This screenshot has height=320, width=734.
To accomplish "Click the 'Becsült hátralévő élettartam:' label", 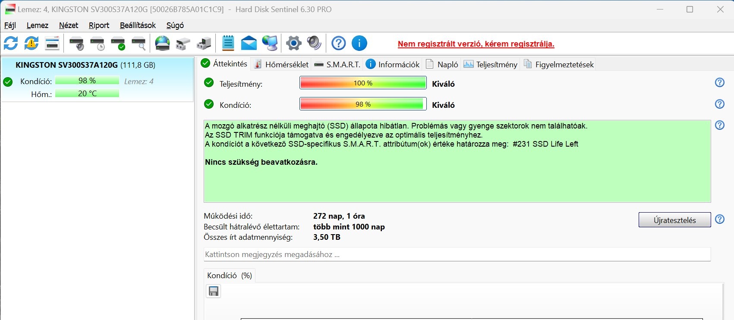I will pos(252,227).
